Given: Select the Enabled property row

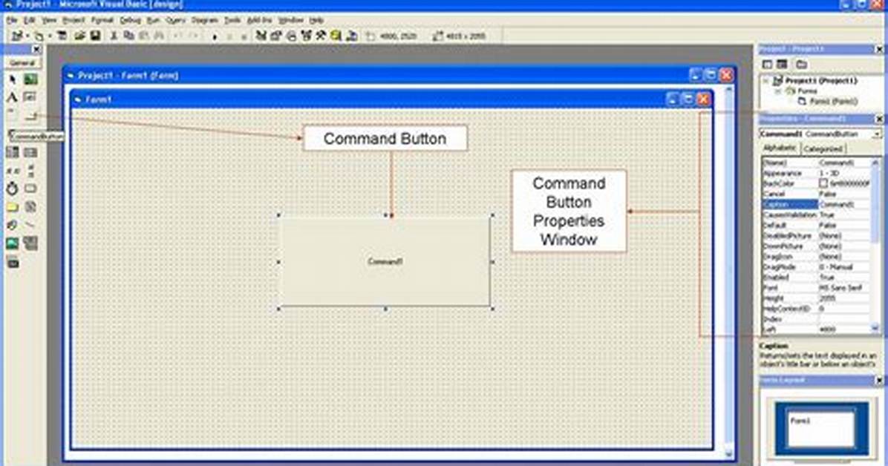Looking at the screenshot, I should 815,278.
